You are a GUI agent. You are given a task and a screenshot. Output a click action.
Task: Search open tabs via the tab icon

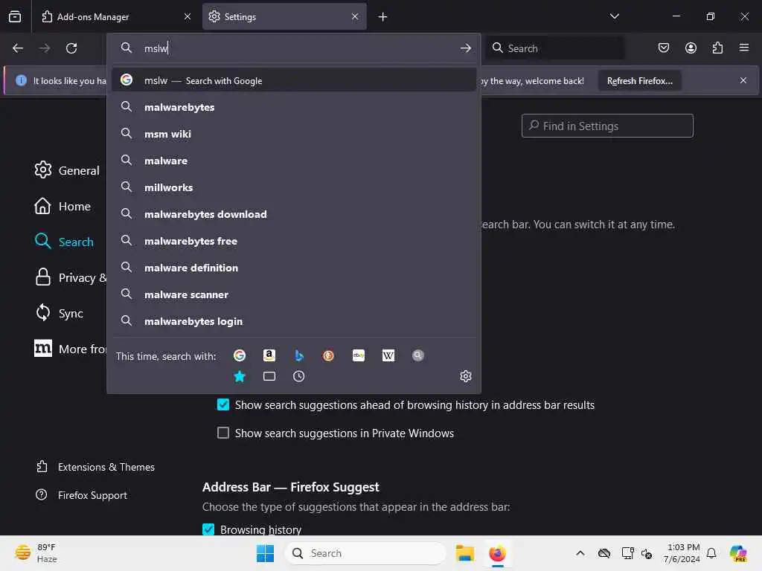[269, 376]
